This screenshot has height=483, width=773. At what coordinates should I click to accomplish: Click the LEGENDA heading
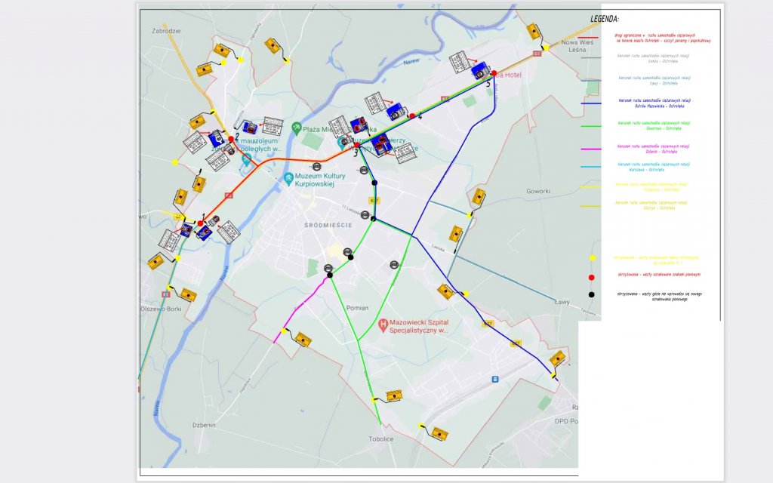[605, 18]
